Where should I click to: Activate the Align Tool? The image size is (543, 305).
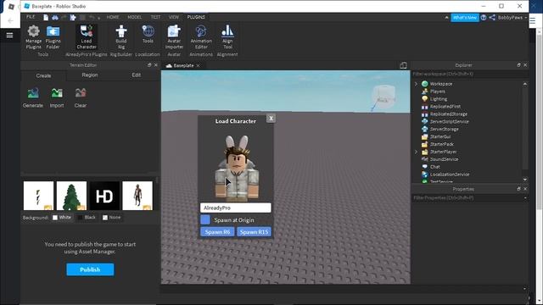(227, 37)
